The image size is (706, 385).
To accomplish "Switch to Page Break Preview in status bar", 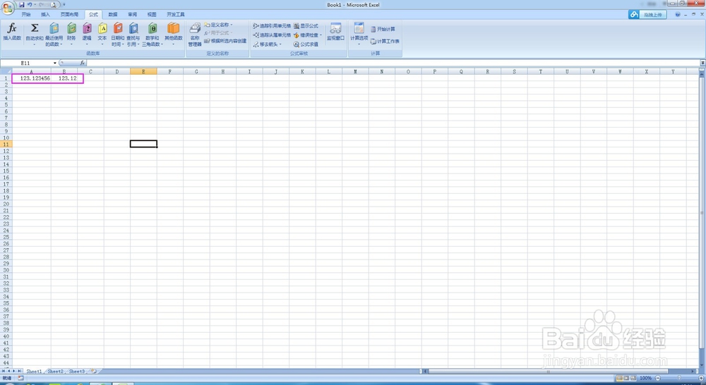I will pyautogui.click(x=633, y=378).
